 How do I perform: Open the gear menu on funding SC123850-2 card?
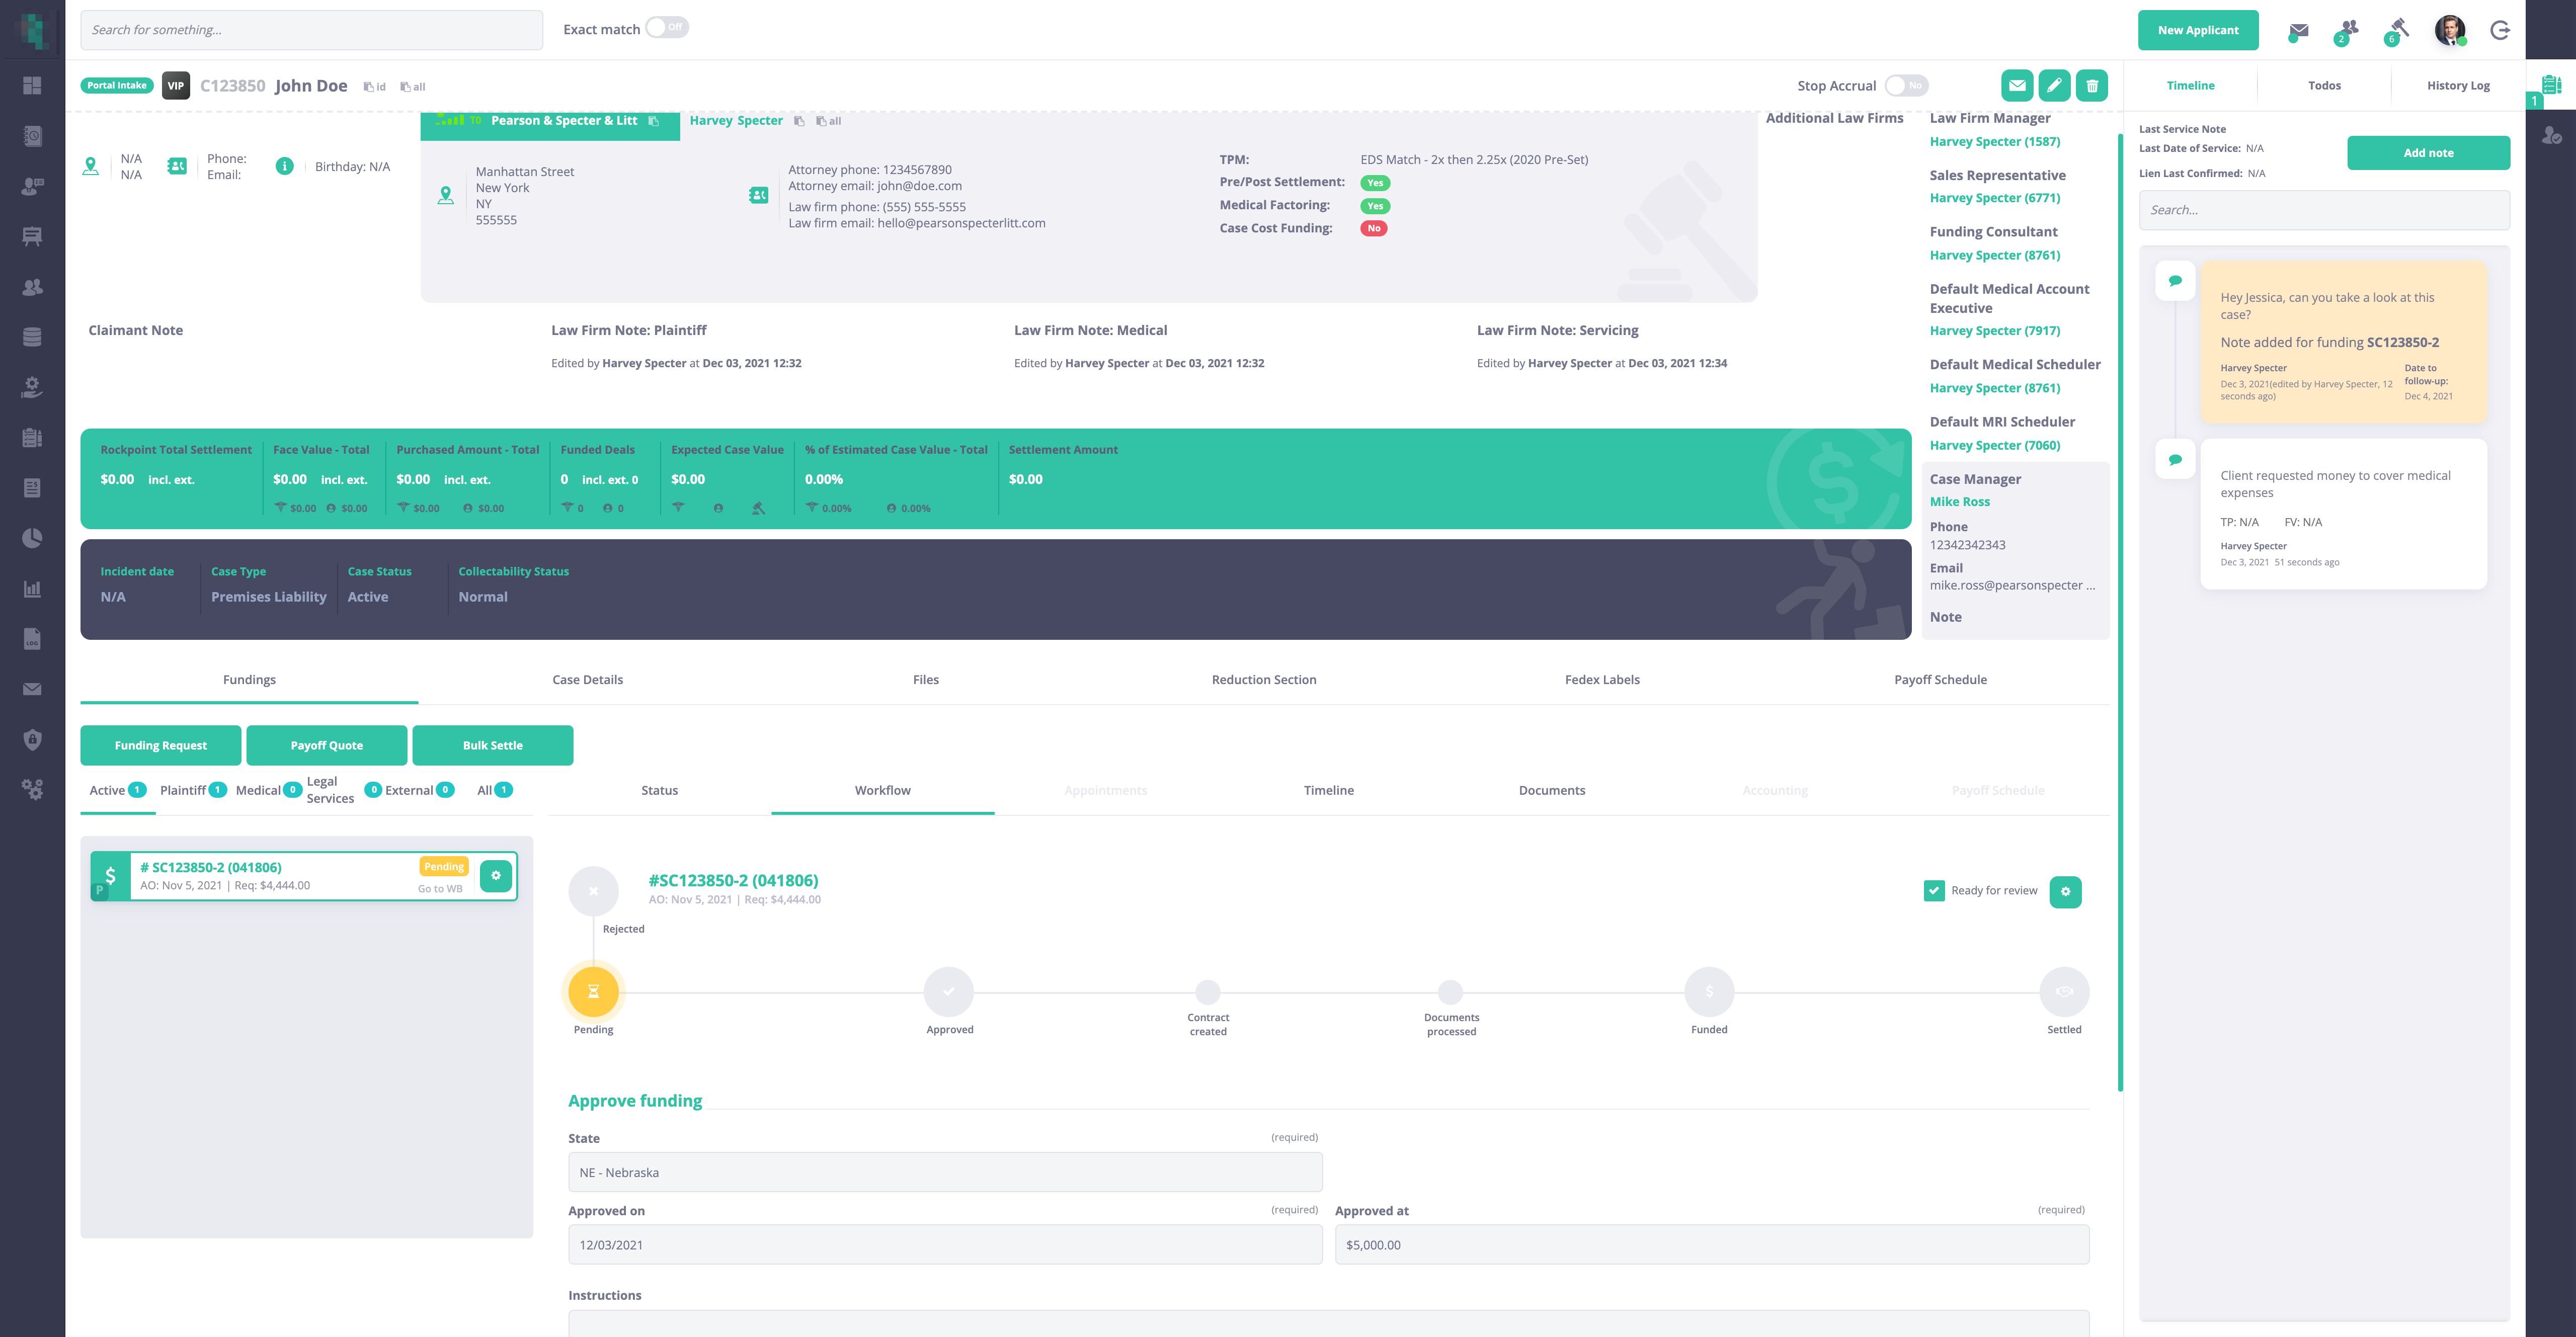coord(496,875)
